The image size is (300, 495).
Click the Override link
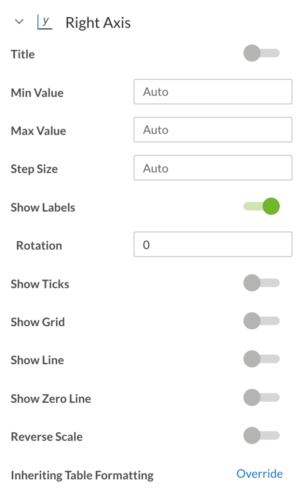[260, 474]
